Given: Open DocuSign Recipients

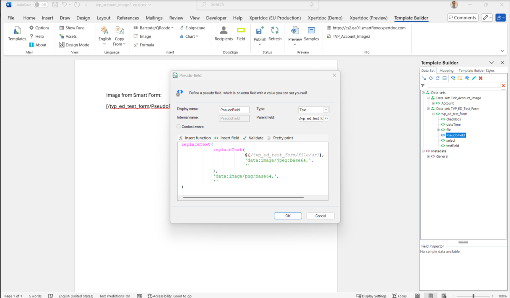Looking at the screenshot, I should [x=224, y=34].
